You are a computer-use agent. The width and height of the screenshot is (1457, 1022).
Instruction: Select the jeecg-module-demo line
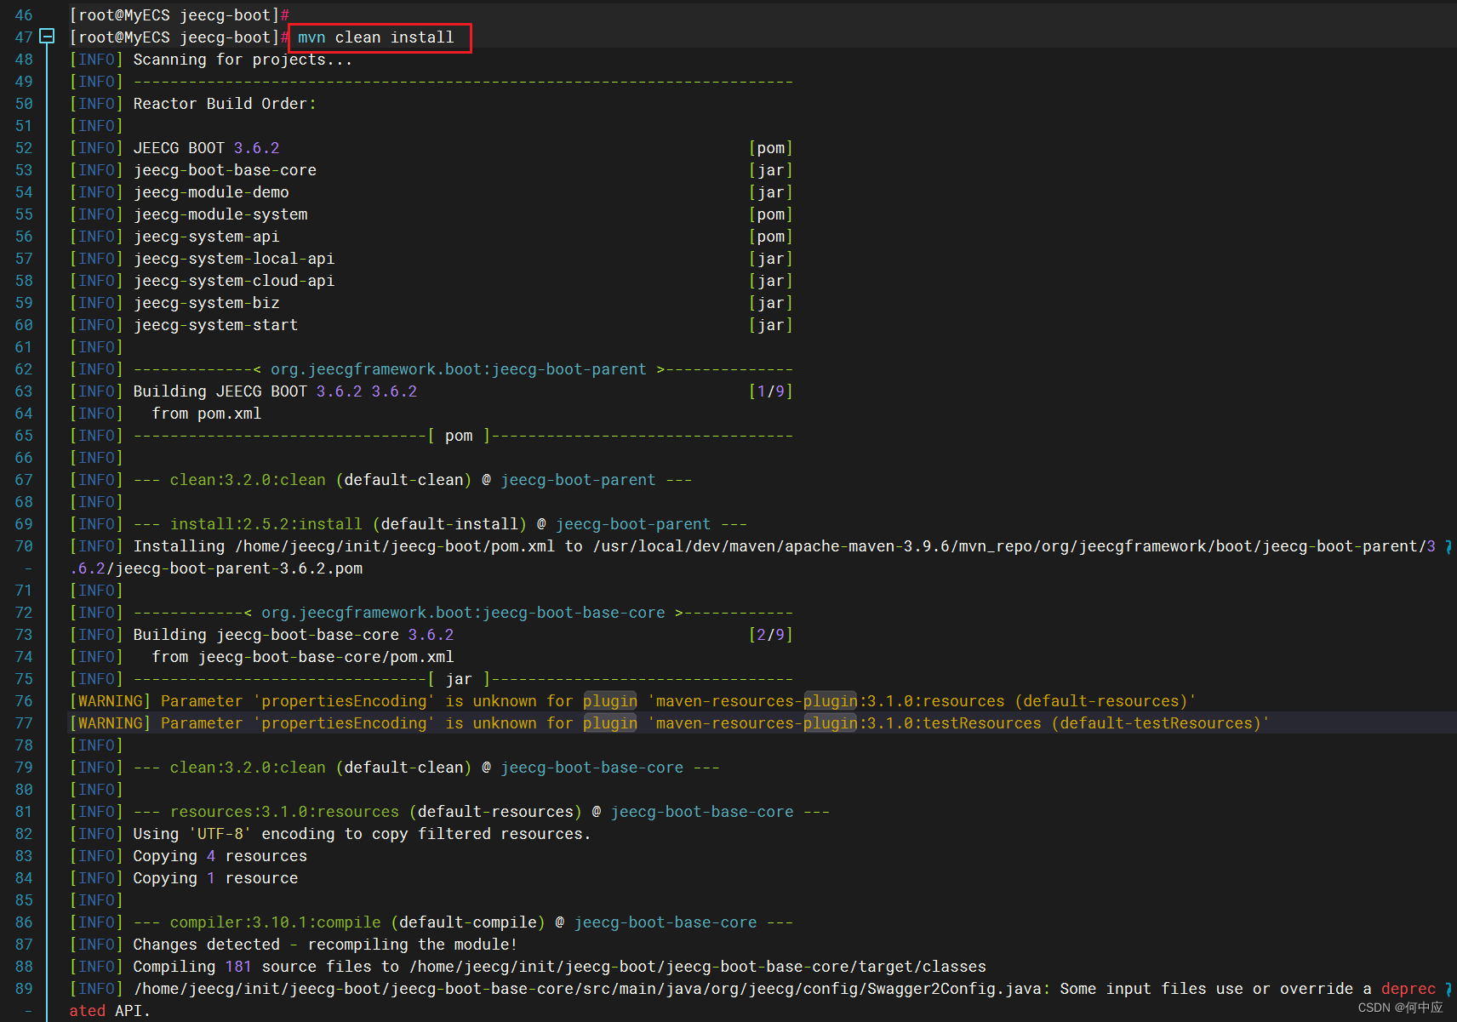pos(211,192)
